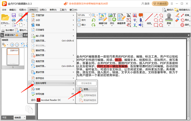Open the 表单(R) menu
This screenshot has width=191, height=121.
point(53,10)
